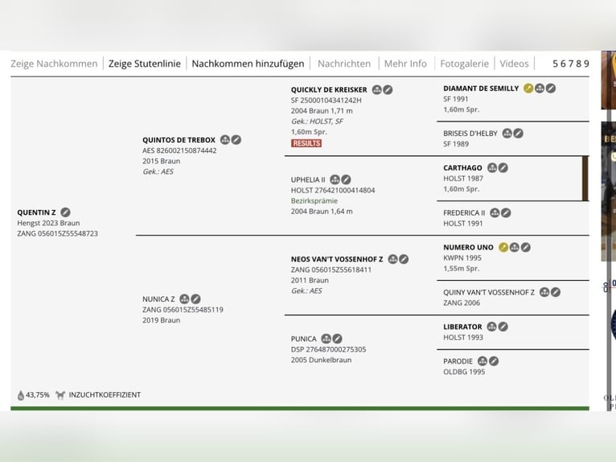Select Nachkommen hinzufügen in the menu
616x462 pixels.
click(x=248, y=64)
